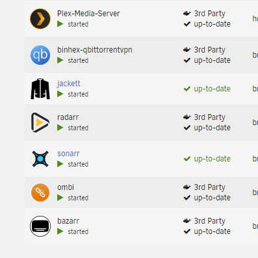Click green started arrow under Plex-Media-Server
258x258 pixels.
point(60,24)
